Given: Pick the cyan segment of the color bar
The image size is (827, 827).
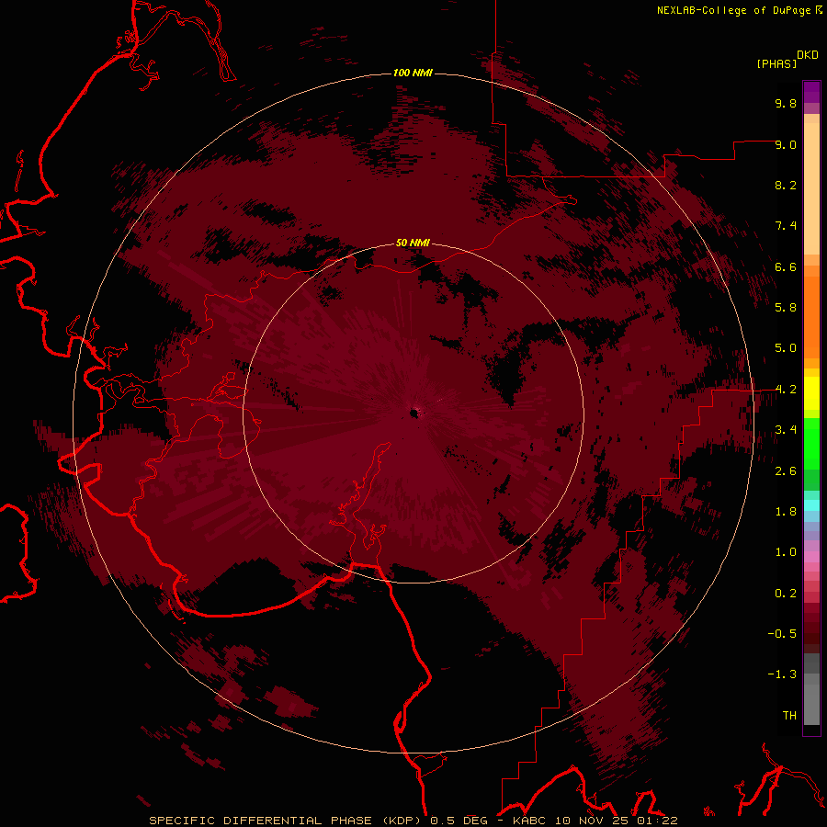Looking at the screenshot, I should tap(811, 505).
